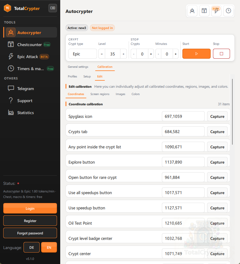Edit Crypt center field 1071,749

183,254
